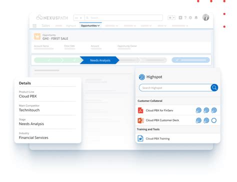Image resolution: width=237 pixels, height=182 pixels.
Task: Click the Cloud PBX Training document icon
Action: coord(140,138)
